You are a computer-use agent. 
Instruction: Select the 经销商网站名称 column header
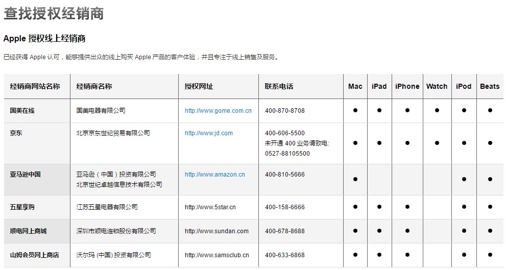click(35, 86)
